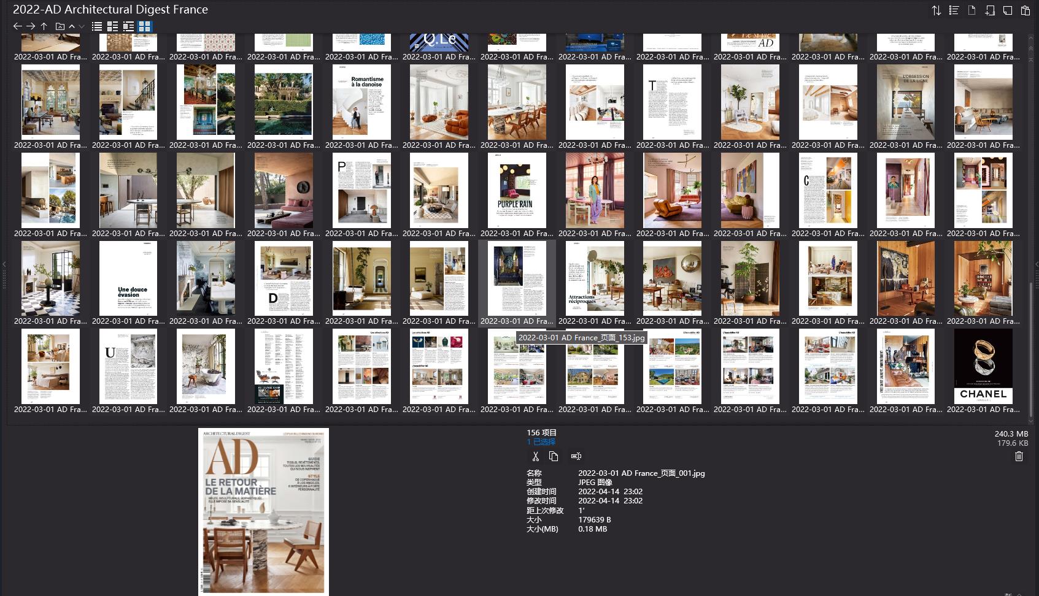Select the Rename icon next to Copy
Screen dimensions: 1039x596
[x=576, y=456]
